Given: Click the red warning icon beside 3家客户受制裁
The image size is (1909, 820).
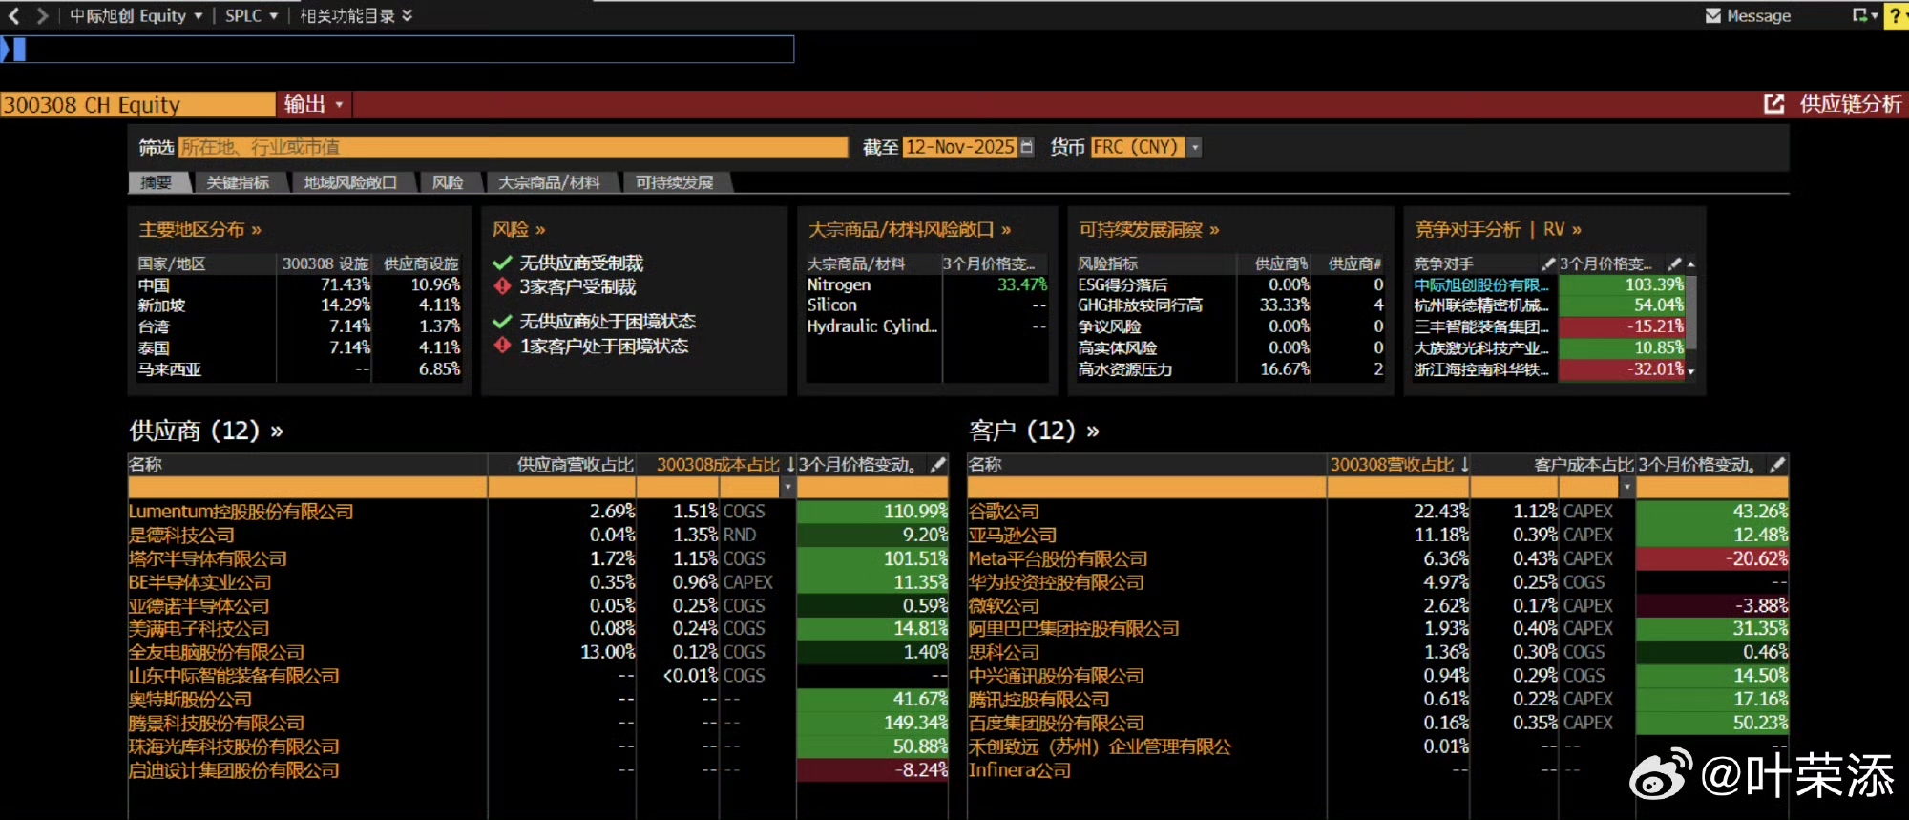Looking at the screenshot, I should coord(502,286).
